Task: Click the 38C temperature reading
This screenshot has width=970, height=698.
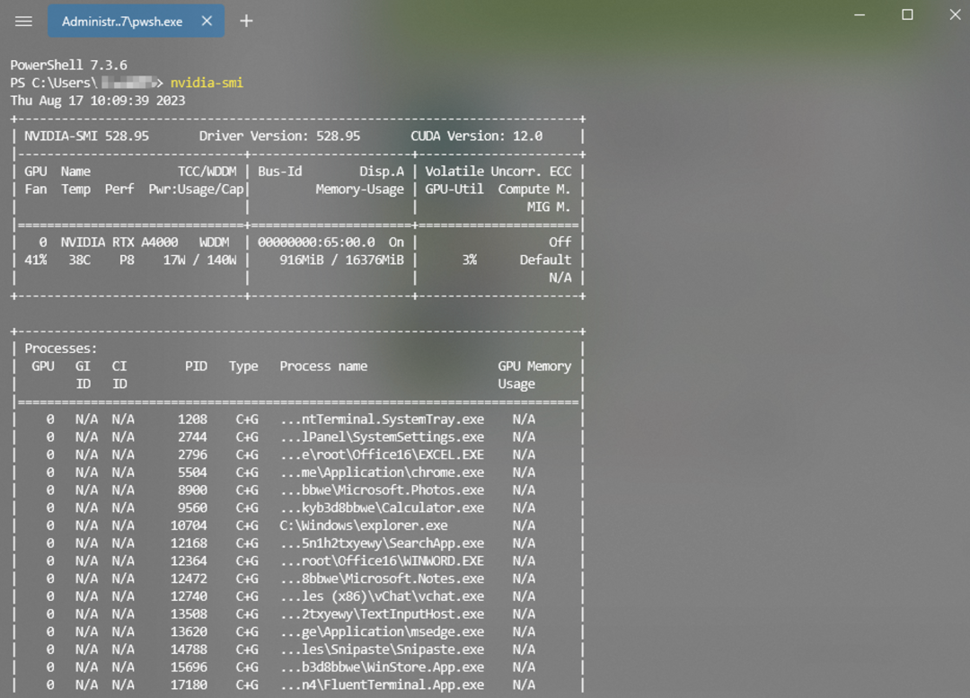Action: coord(80,260)
